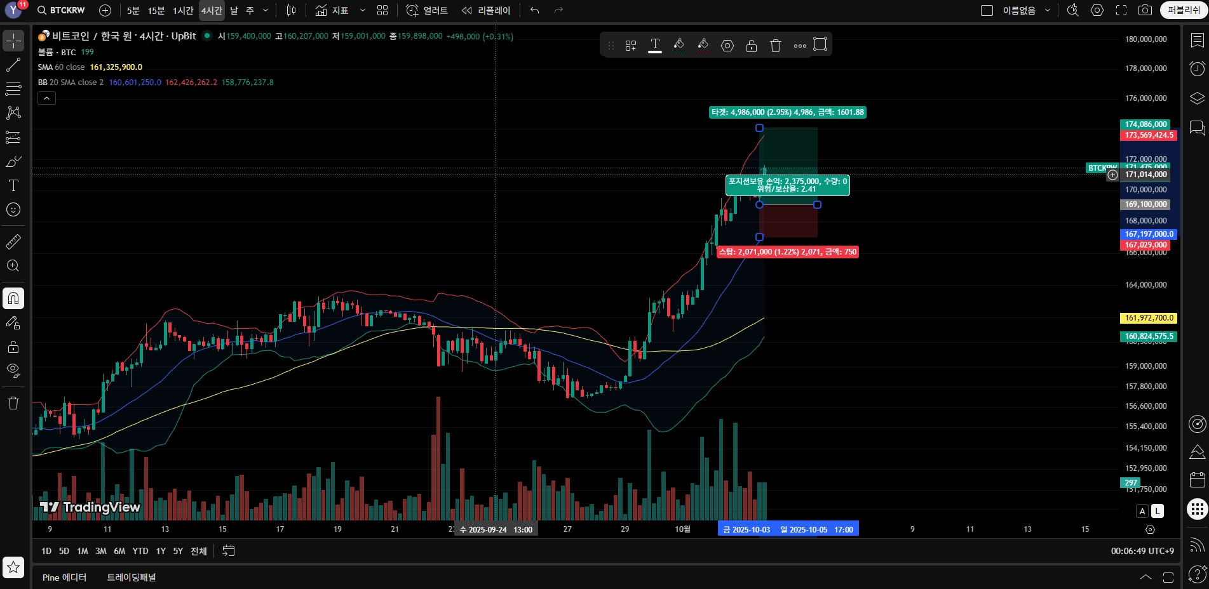
Task: Toggle log scale L button
Action: (x=1158, y=511)
